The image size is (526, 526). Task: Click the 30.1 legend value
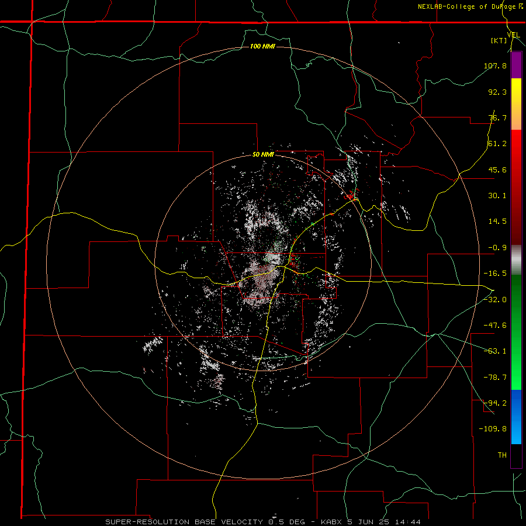point(497,196)
